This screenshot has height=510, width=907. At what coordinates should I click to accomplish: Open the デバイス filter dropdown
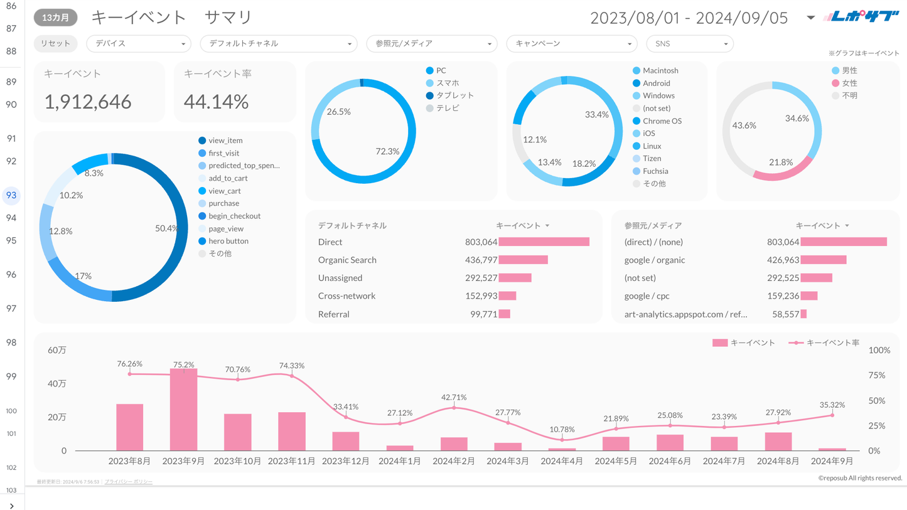(138, 44)
